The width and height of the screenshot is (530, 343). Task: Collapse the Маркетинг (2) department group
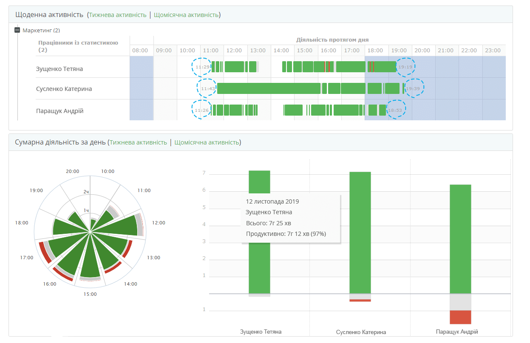17,30
